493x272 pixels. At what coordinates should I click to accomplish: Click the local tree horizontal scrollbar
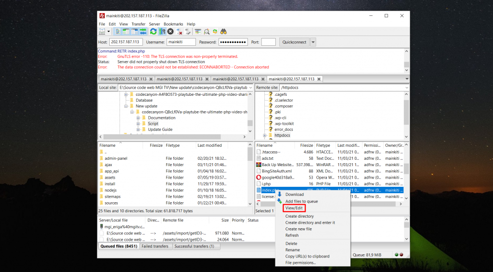click(162, 137)
